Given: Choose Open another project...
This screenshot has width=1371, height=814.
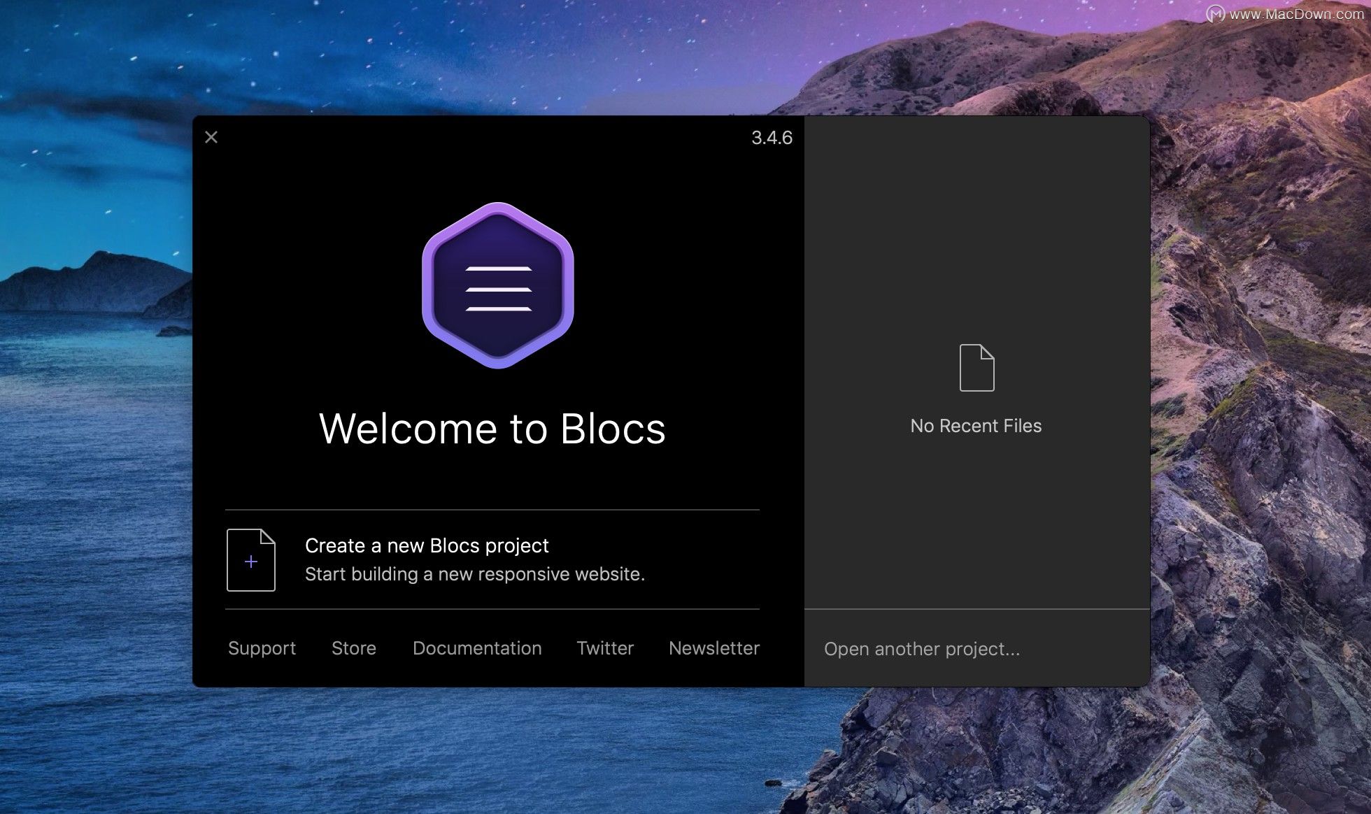Looking at the screenshot, I should (922, 649).
